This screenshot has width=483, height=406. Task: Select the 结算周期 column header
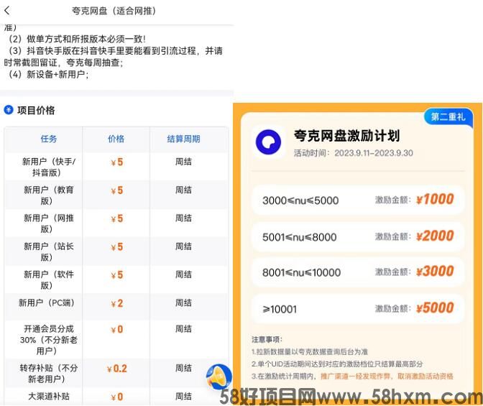point(183,139)
